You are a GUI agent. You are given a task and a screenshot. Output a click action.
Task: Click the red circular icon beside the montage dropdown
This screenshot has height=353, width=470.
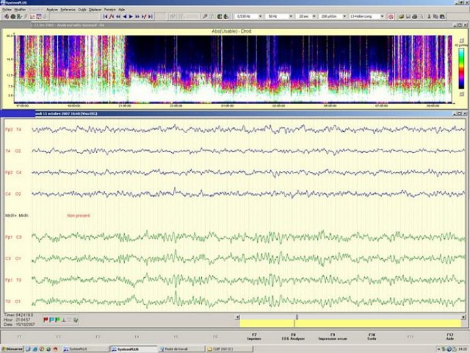pyautogui.click(x=391, y=16)
